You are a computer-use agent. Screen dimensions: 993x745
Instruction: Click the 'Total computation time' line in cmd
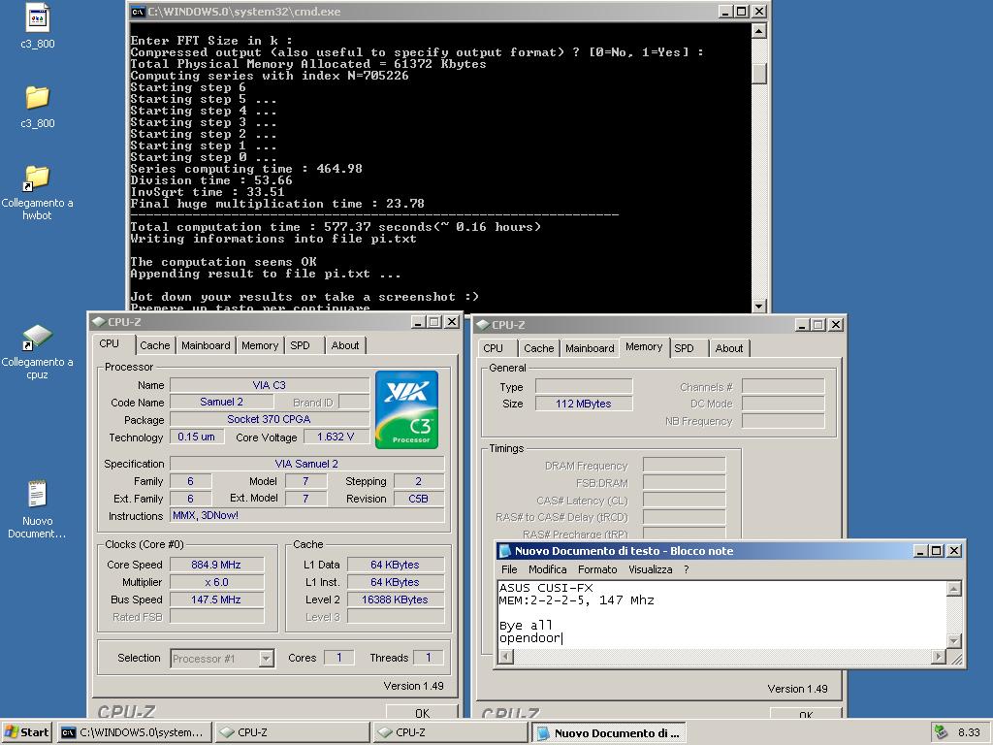pos(336,227)
